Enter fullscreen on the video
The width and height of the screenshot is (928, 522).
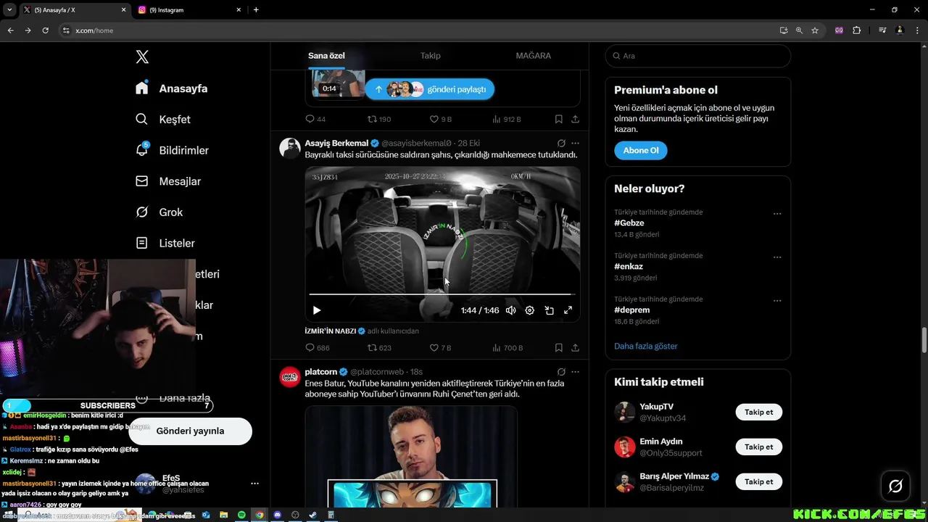[568, 310]
